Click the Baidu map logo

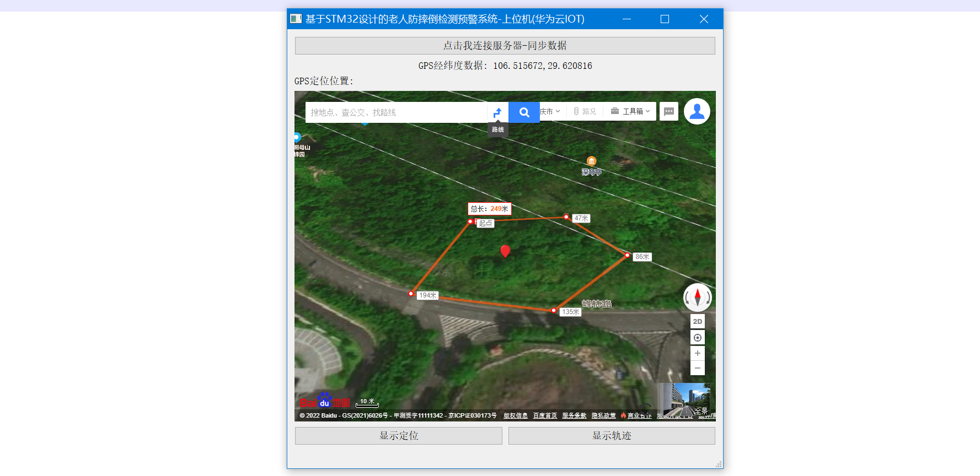click(x=325, y=401)
